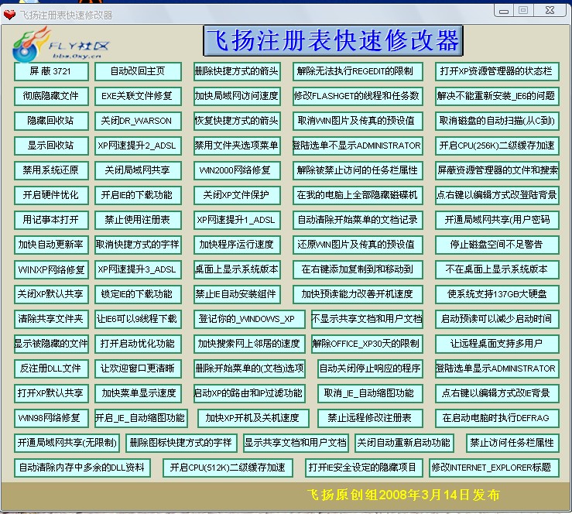Click 自动关闭停止响应的程序 button
The height and width of the screenshot is (514, 572).
[370, 368]
